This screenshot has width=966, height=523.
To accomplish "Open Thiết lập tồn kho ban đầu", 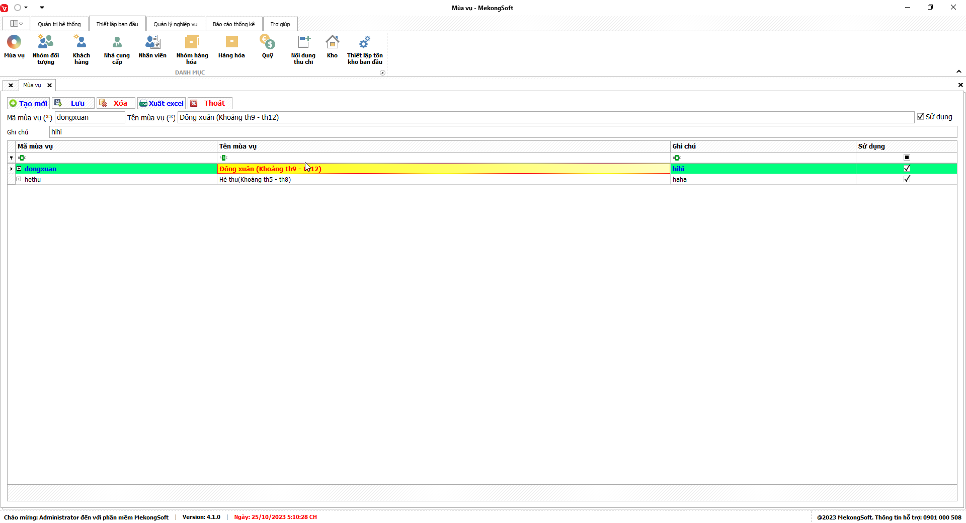I will pyautogui.click(x=365, y=49).
